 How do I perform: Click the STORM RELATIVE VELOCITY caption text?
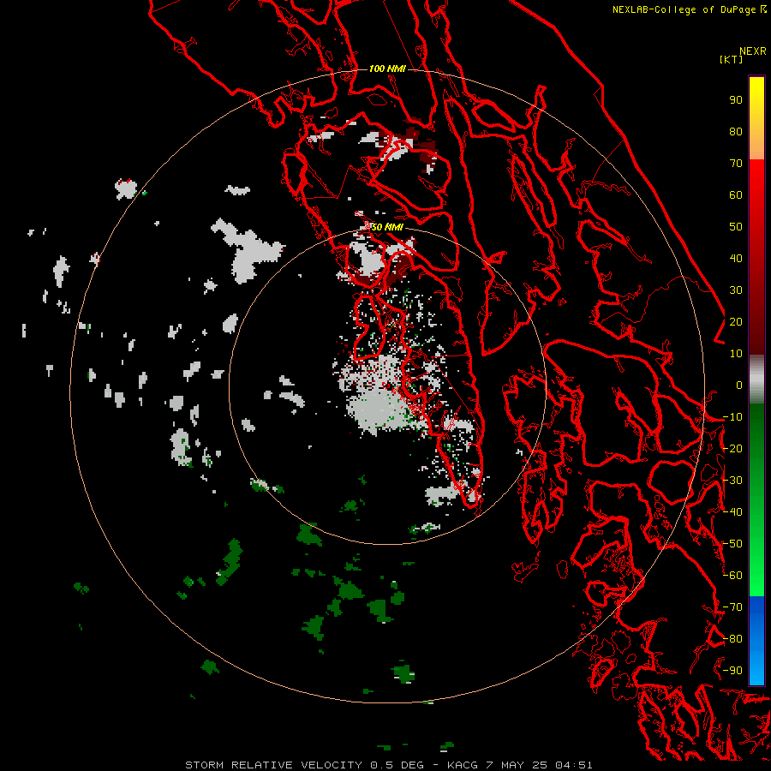point(273,765)
